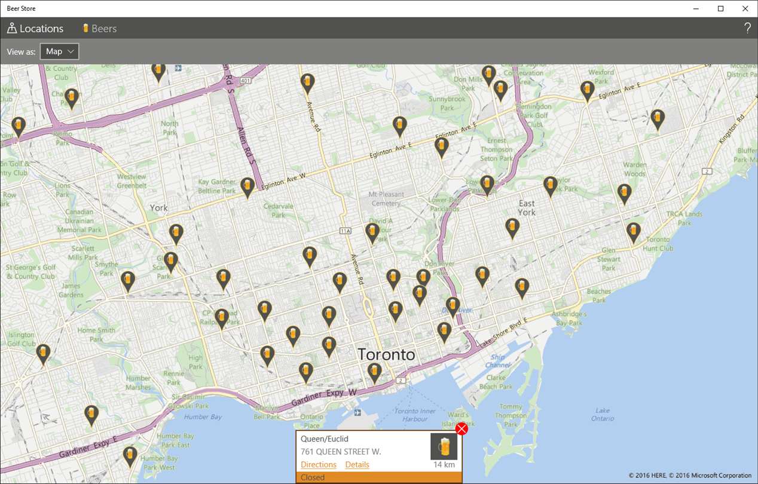Select the beer pin at the far left edge near Rd 401
This screenshot has height=484, width=758.
point(19,127)
